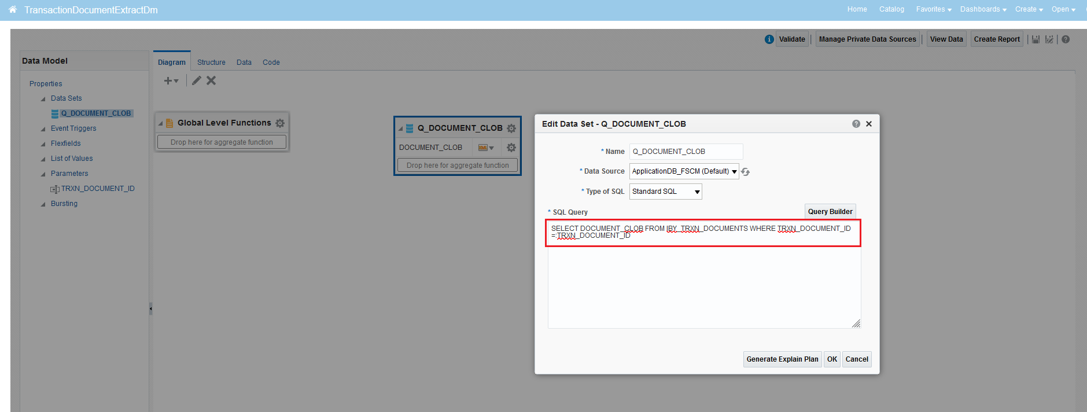Open the Query Builder
This screenshot has width=1087, height=412.
(830, 212)
